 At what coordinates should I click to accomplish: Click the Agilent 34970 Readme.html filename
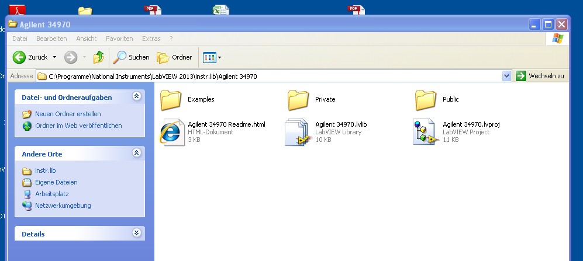226,124
